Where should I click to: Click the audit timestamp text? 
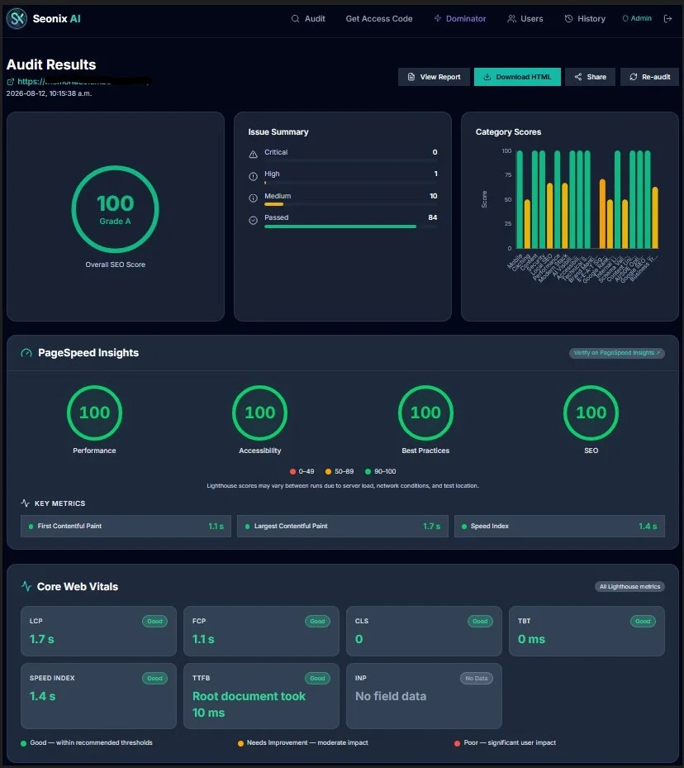[49, 93]
